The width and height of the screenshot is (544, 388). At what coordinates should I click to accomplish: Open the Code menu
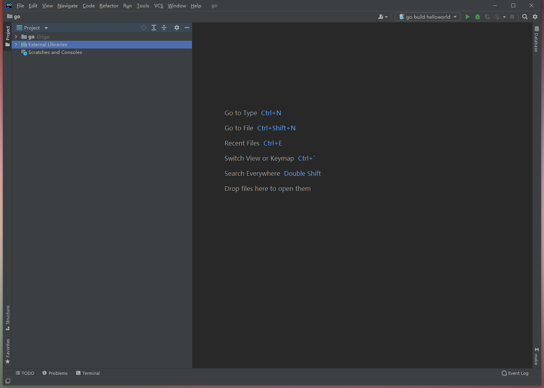pyautogui.click(x=89, y=6)
